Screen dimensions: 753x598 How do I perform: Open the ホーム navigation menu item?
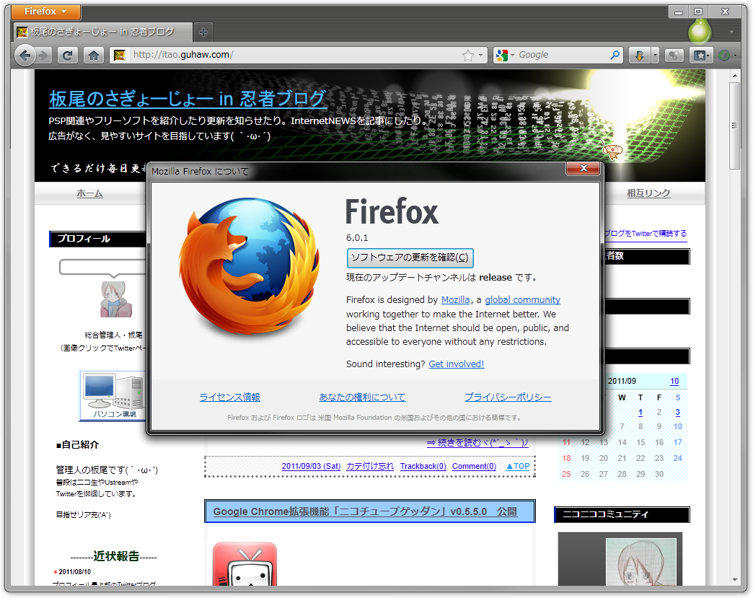click(90, 193)
